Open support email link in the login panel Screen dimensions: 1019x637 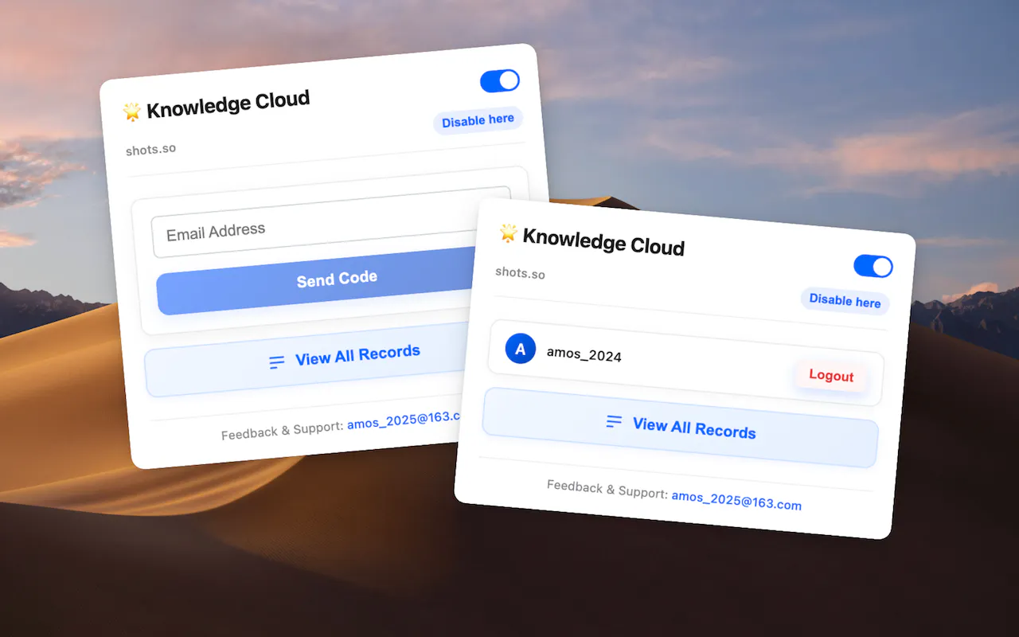(x=404, y=420)
